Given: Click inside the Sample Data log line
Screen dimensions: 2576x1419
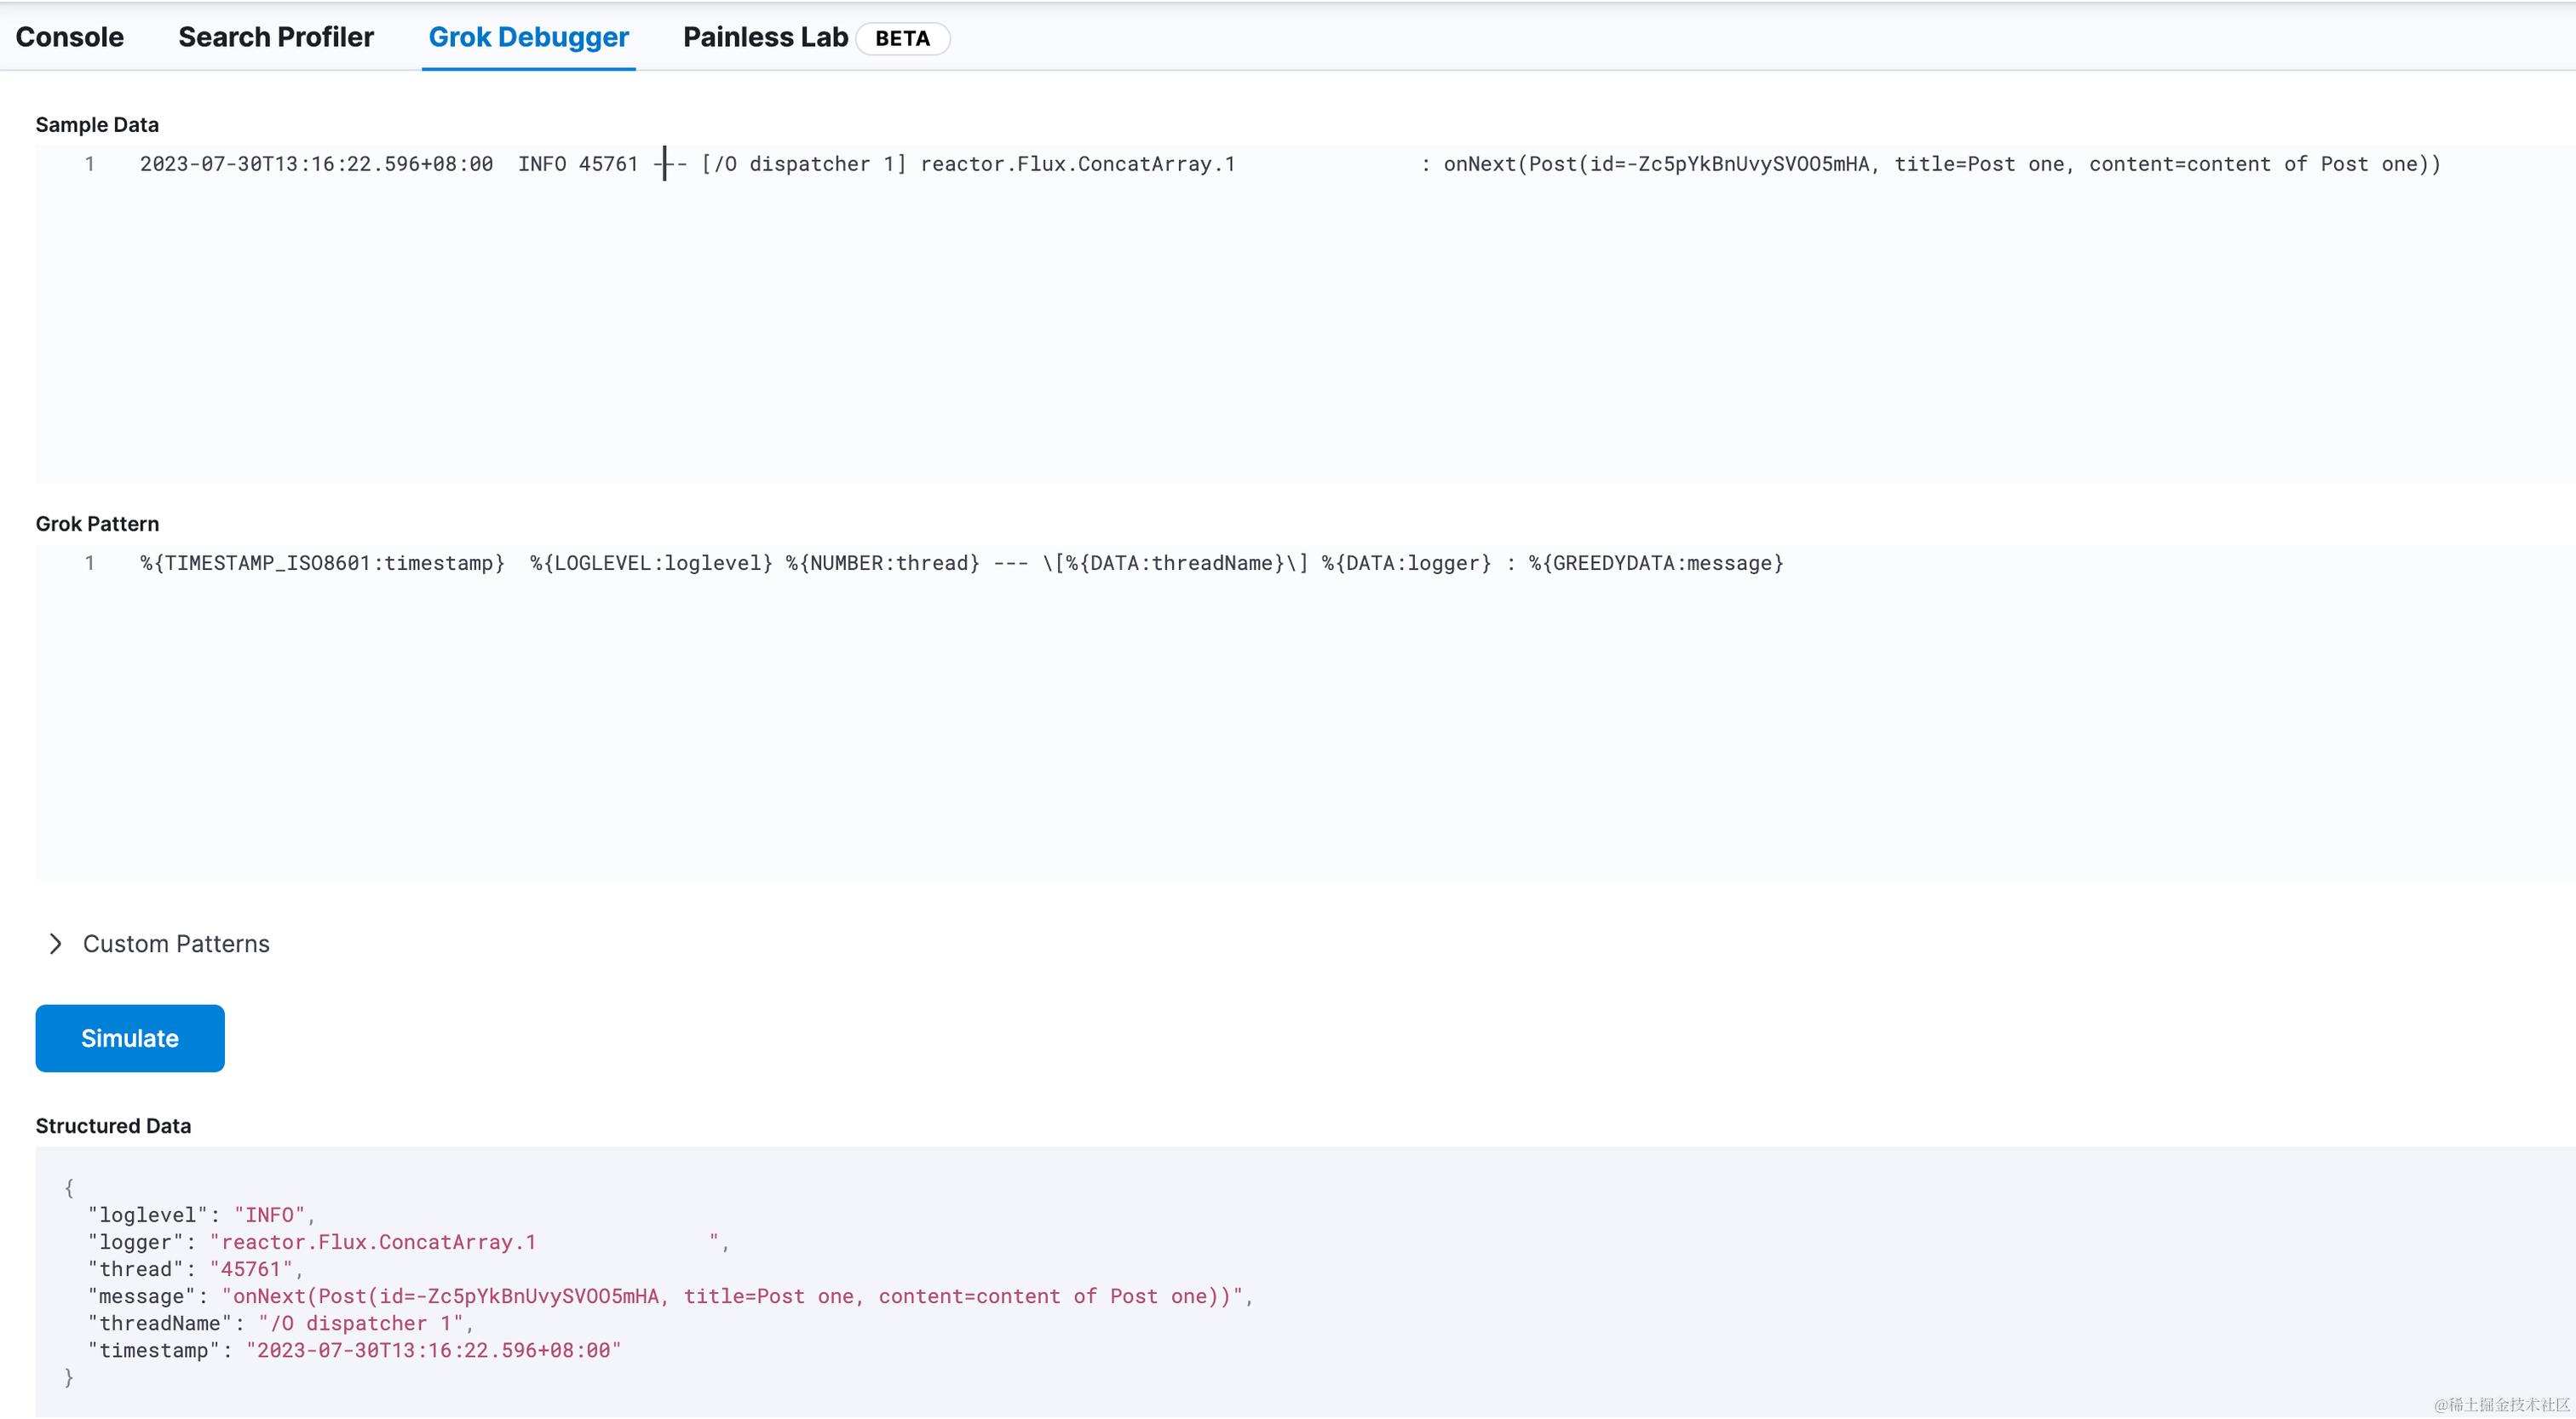Looking at the screenshot, I should point(1290,164).
